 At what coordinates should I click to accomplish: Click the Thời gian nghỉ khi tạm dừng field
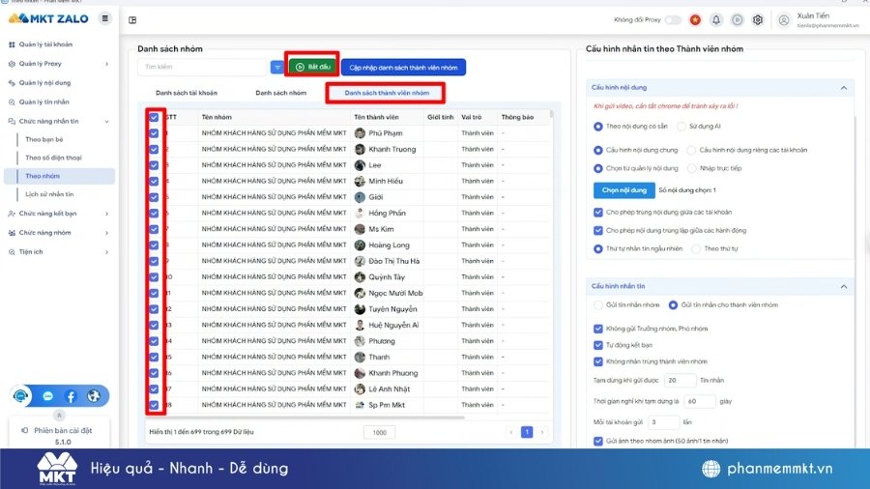click(x=699, y=401)
